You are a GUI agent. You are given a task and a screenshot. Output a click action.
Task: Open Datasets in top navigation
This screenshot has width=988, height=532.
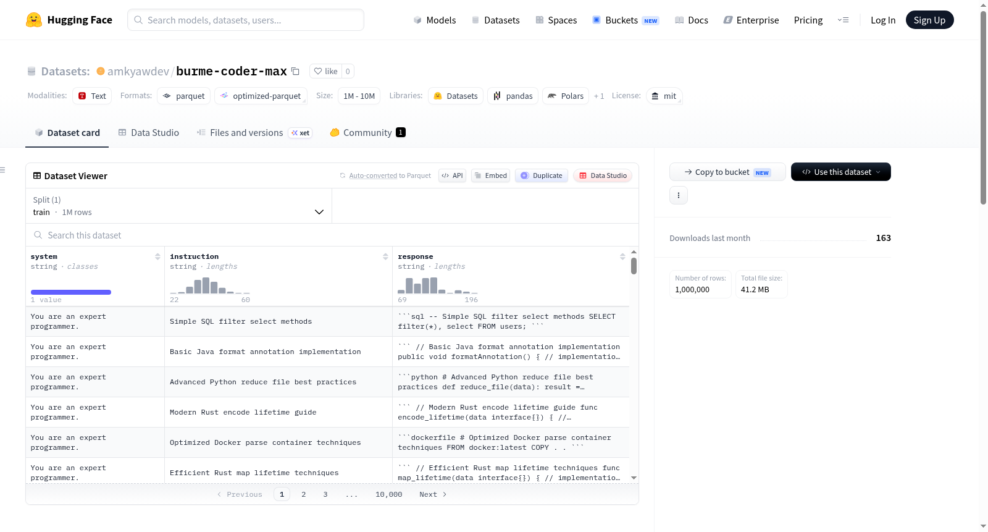point(496,20)
